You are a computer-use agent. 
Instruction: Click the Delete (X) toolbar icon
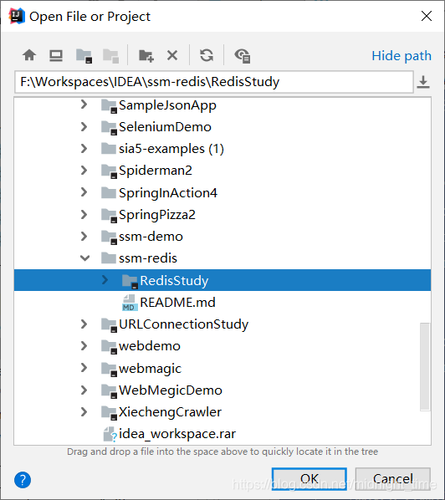pyautogui.click(x=172, y=55)
